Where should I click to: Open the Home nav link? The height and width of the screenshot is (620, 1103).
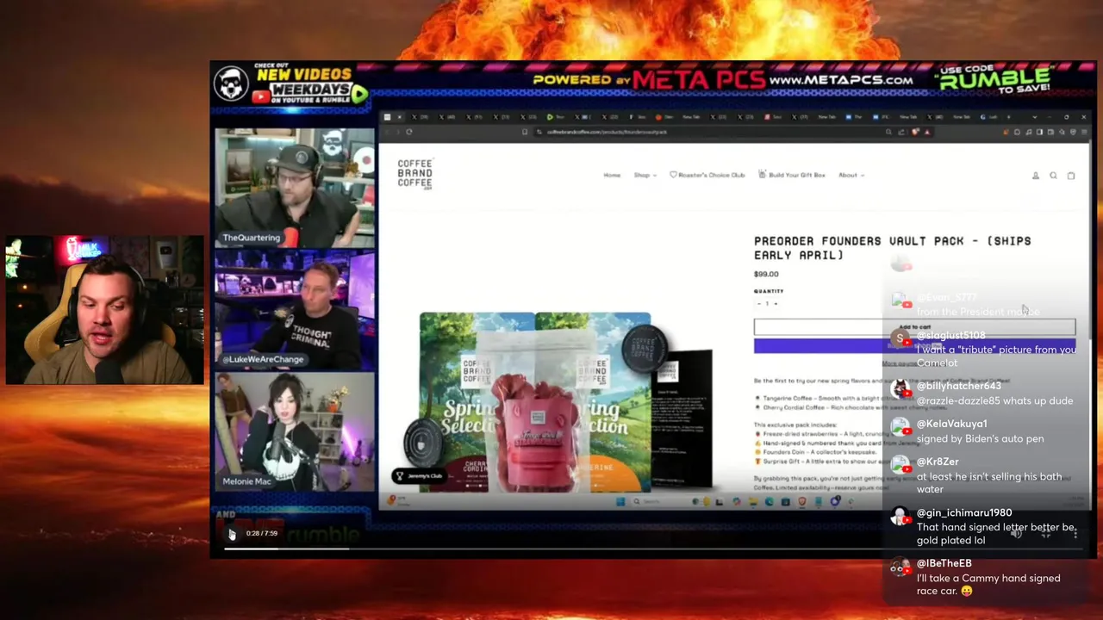(x=612, y=175)
